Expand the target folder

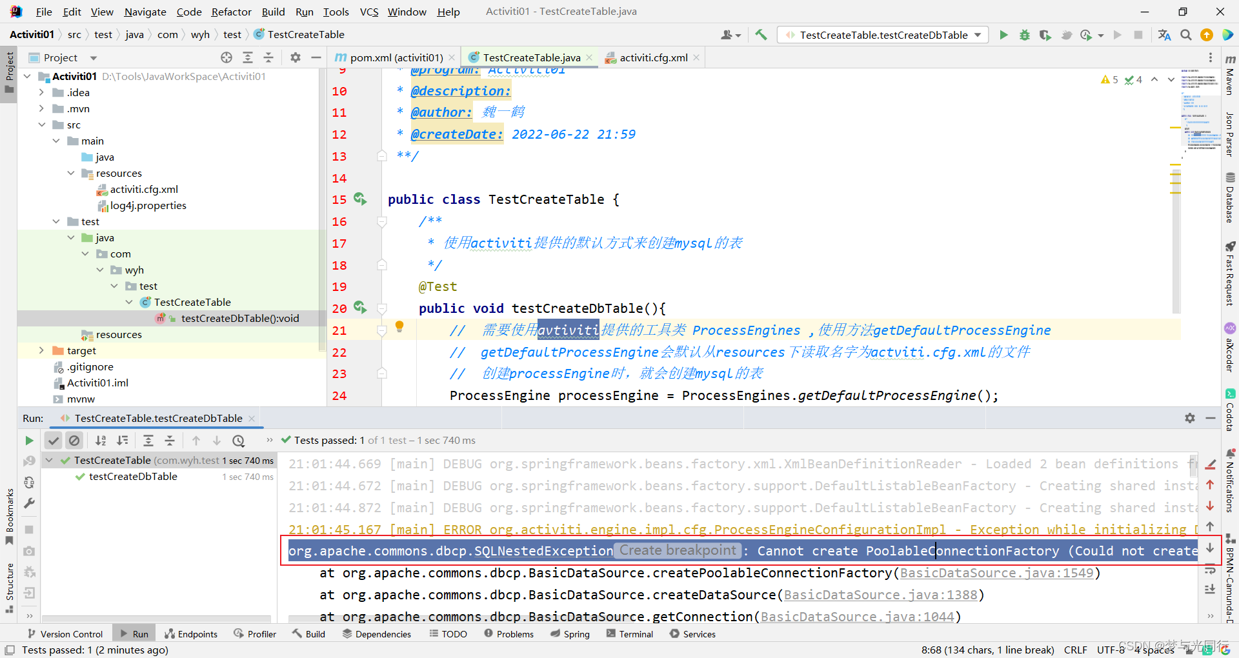point(41,350)
